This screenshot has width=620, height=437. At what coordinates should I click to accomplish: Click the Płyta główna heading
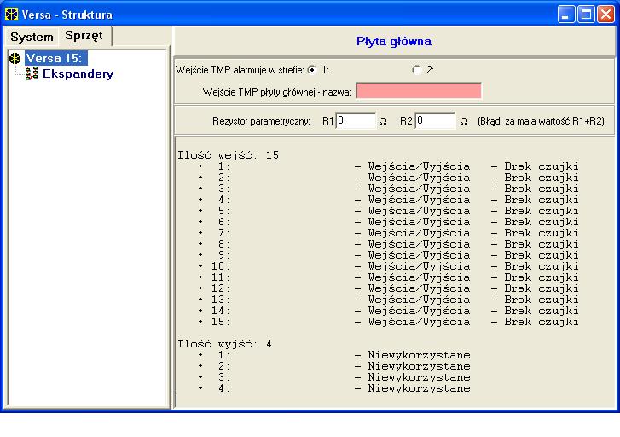coord(394,41)
